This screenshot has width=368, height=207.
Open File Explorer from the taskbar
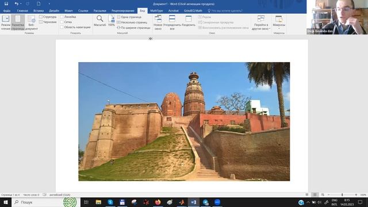click(x=98, y=202)
